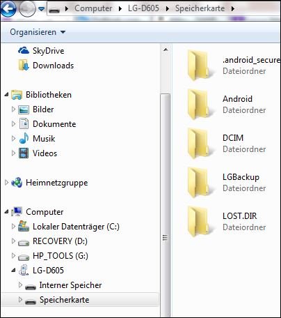
Task: Click LG-D605 in the address breadcrumb
Action: coord(143,8)
